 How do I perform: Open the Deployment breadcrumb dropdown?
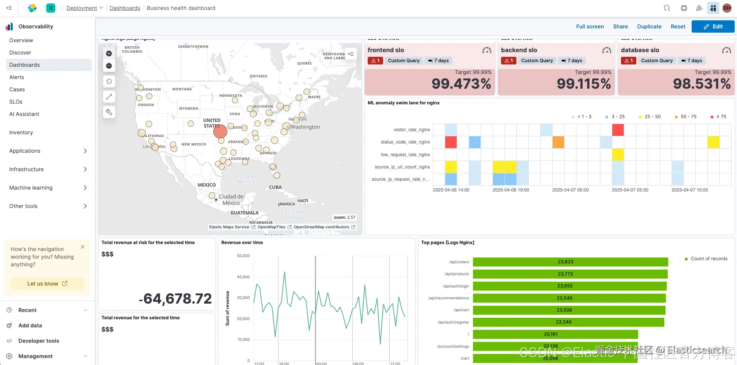pos(85,8)
